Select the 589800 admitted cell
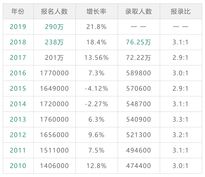The image size is (205, 177). (138, 73)
